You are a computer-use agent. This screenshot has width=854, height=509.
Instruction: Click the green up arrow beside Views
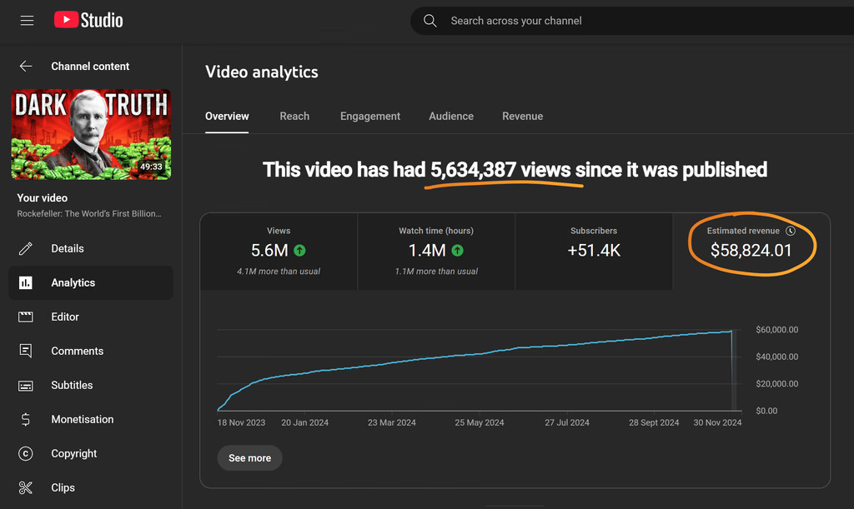(x=299, y=250)
